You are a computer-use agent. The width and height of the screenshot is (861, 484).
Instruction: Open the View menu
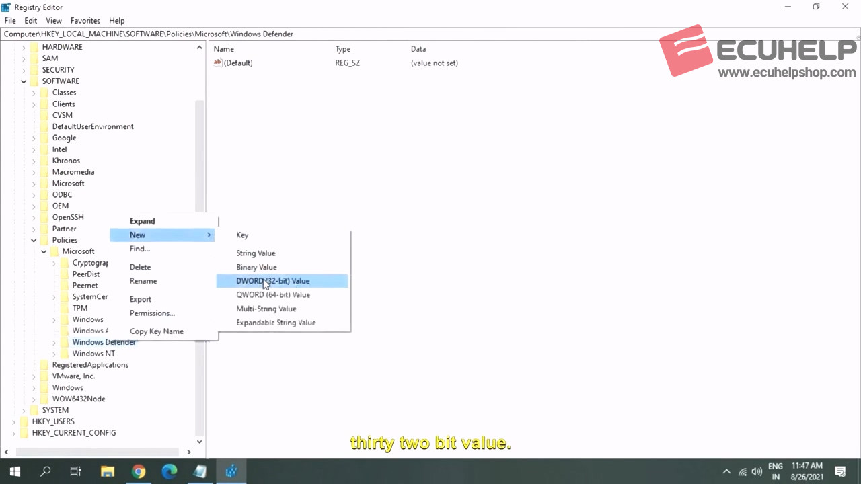pos(54,21)
